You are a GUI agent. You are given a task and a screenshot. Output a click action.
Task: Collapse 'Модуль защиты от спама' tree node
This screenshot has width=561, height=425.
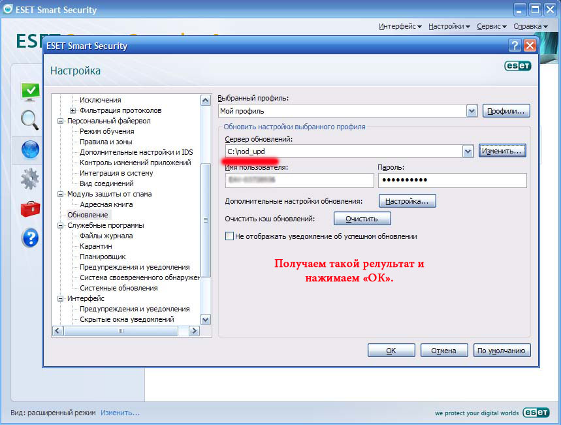tap(61, 194)
